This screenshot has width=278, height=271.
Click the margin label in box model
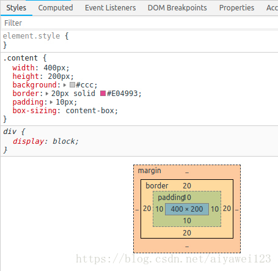tap(150, 171)
